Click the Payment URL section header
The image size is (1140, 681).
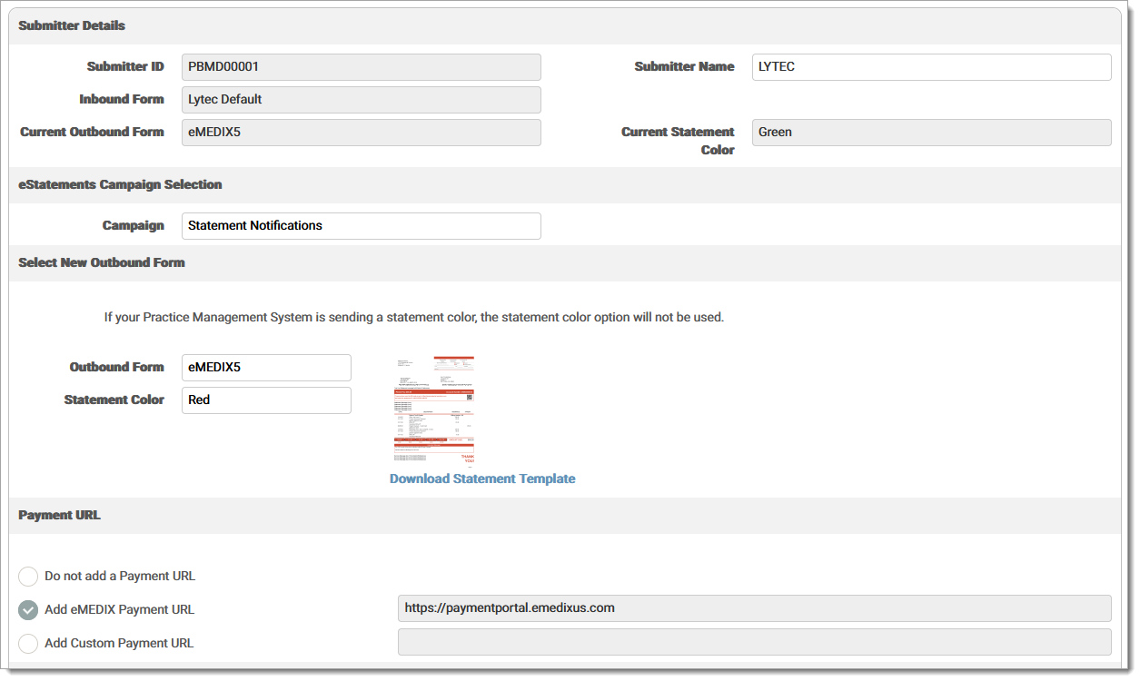tap(59, 515)
